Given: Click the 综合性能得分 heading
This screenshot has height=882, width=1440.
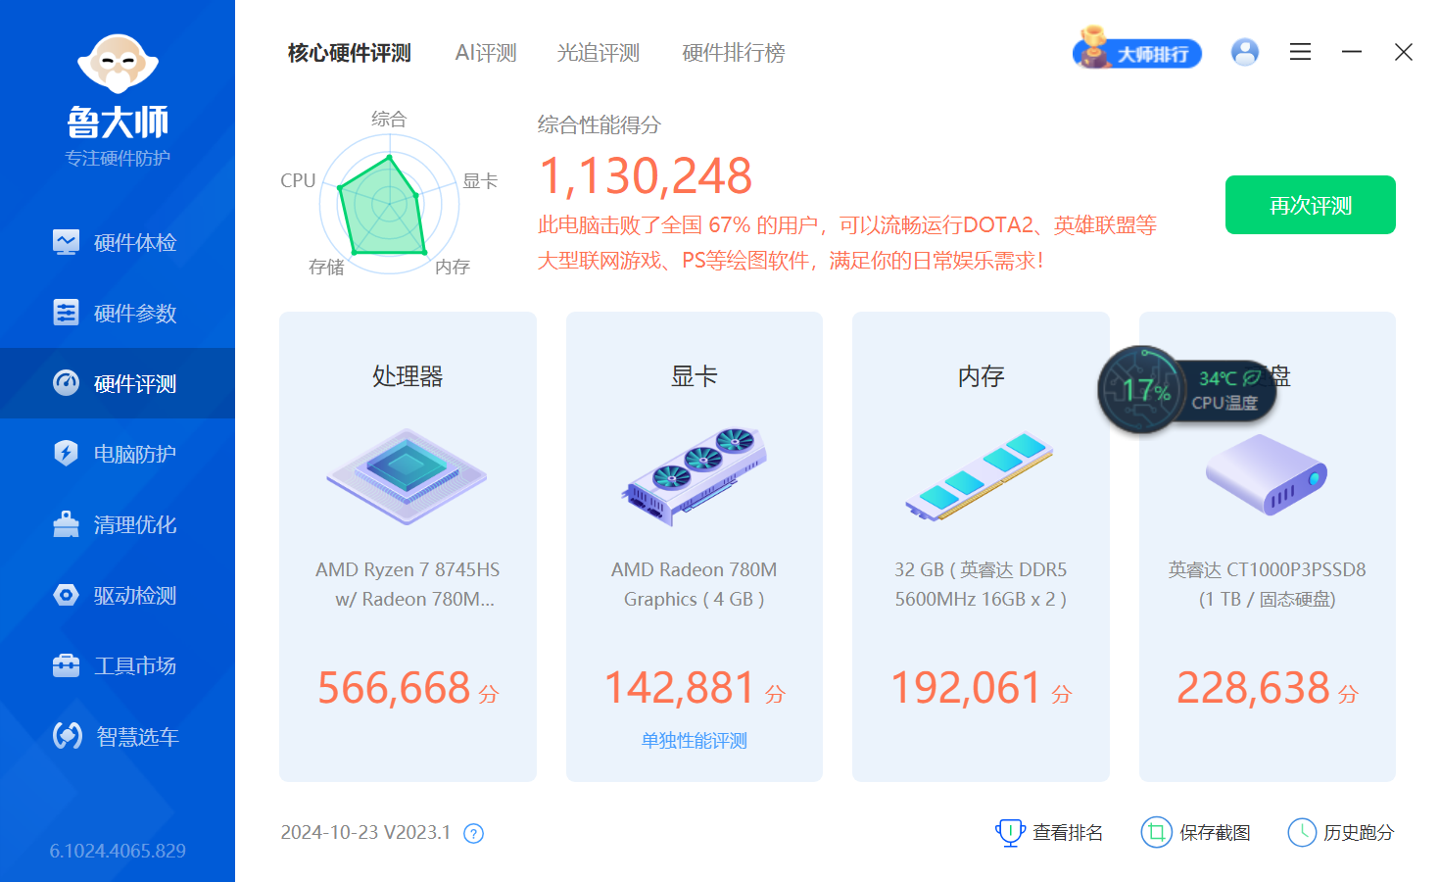Looking at the screenshot, I should (x=600, y=124).
